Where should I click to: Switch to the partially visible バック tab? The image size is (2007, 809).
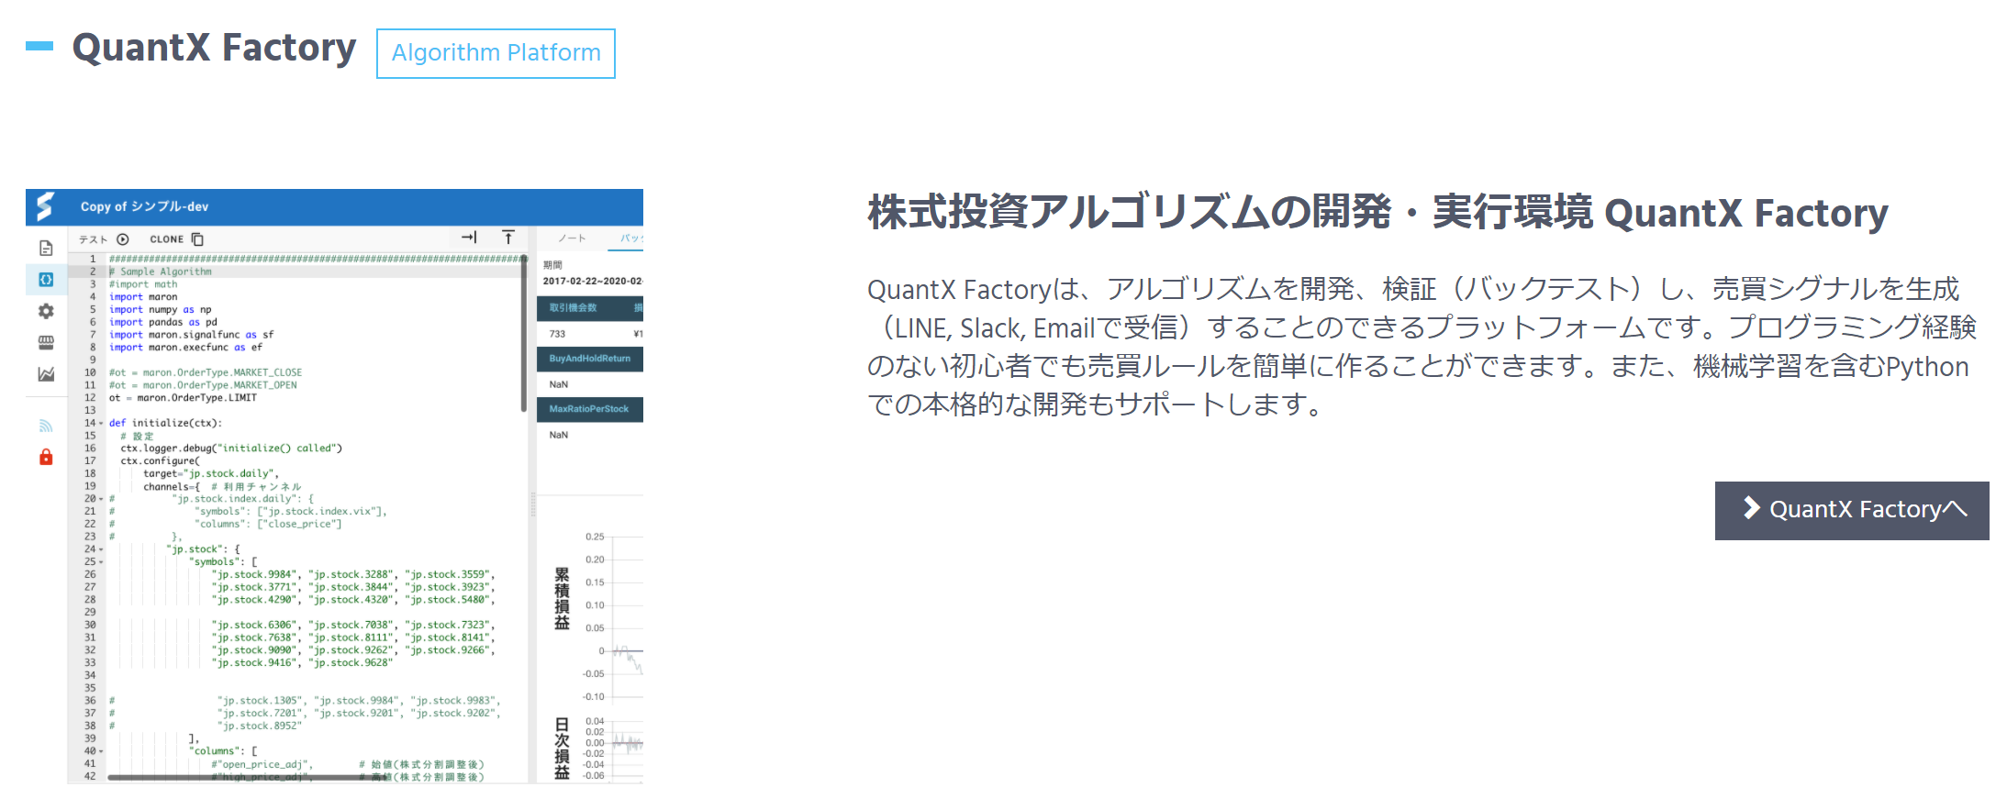point(631,238)
